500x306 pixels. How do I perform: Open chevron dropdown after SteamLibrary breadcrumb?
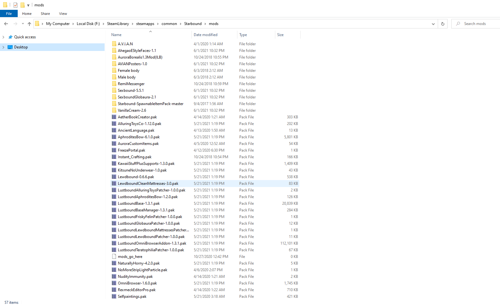[x=133, y=24]
